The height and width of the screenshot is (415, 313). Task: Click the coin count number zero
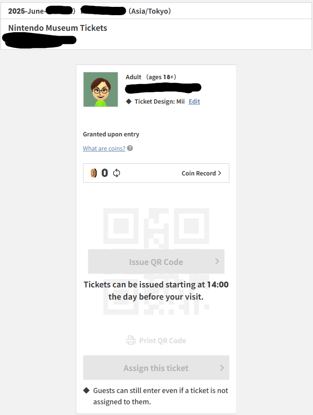click(x=105, y=173)
